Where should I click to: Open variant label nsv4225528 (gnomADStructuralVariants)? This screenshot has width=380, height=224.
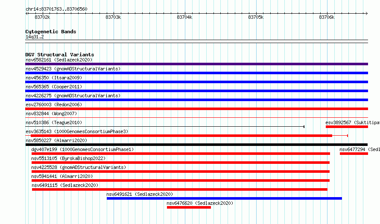click(79, 167)
